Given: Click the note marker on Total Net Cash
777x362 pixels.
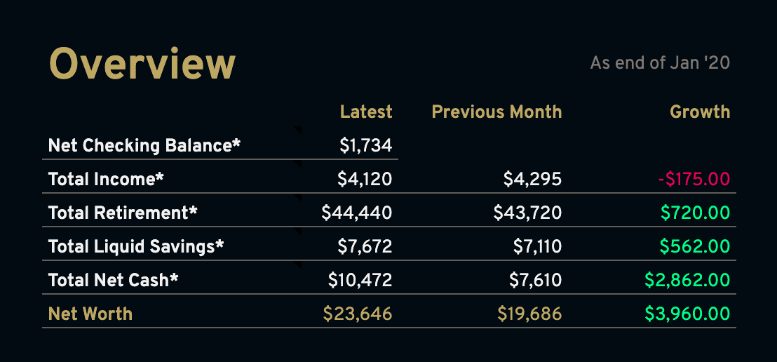Looking at the screenshot, I should (x=298, y=264).
